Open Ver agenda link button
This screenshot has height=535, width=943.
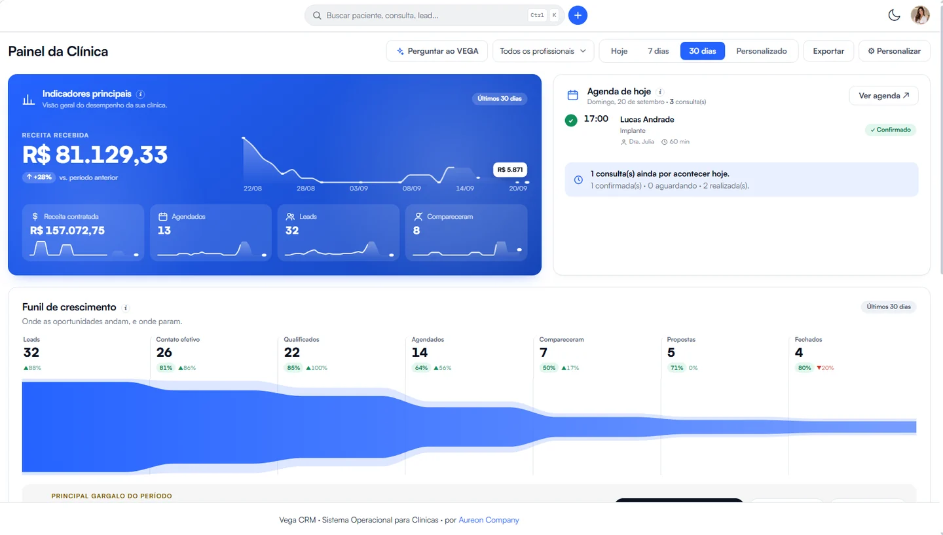pos(883,96)
